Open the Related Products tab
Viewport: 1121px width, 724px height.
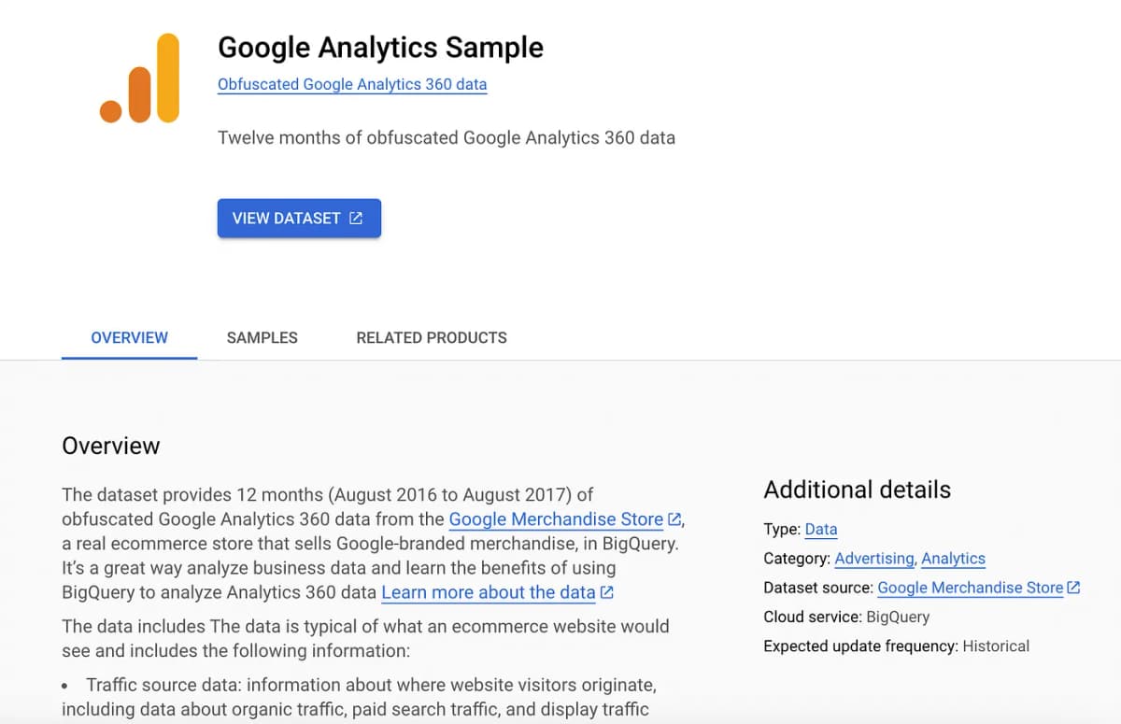(432, 337)
